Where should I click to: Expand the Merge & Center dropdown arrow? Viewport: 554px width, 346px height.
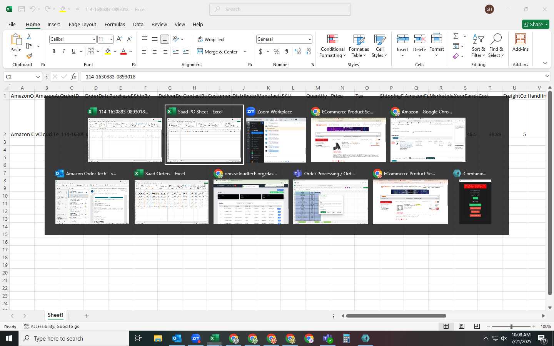click(x=245, y=52)
